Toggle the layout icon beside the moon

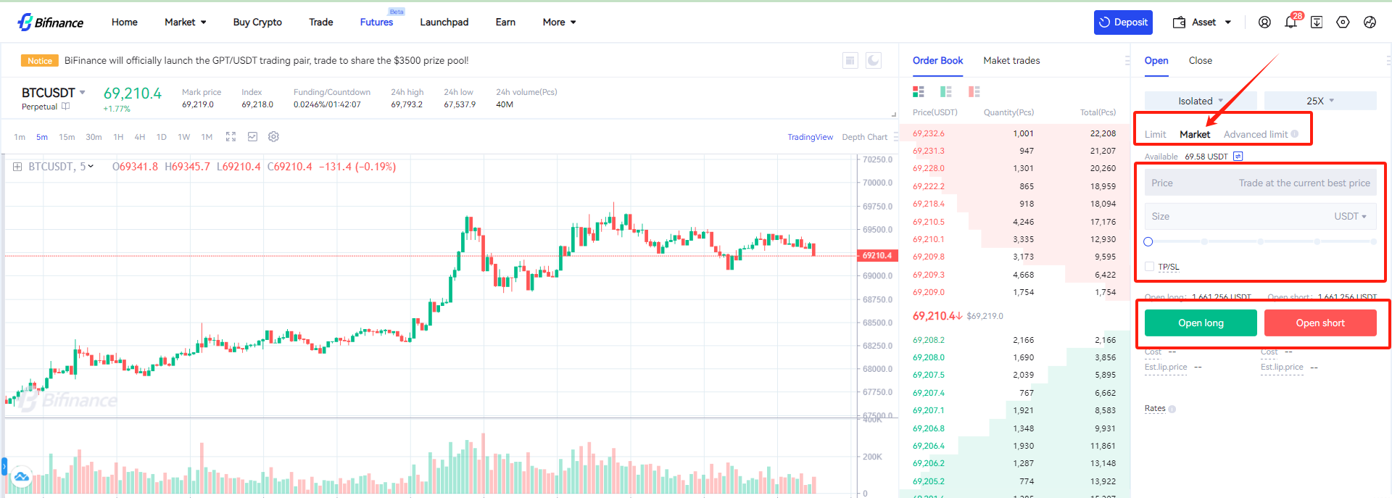(850, 60)
